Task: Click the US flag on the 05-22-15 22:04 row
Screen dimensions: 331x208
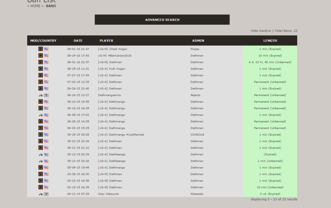Action: point(46,141)
